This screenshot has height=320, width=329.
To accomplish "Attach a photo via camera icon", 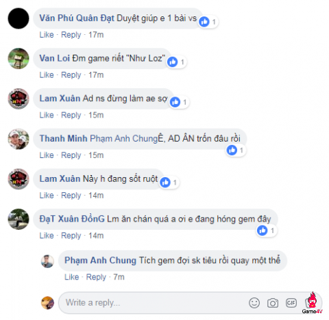I will 273,303.
